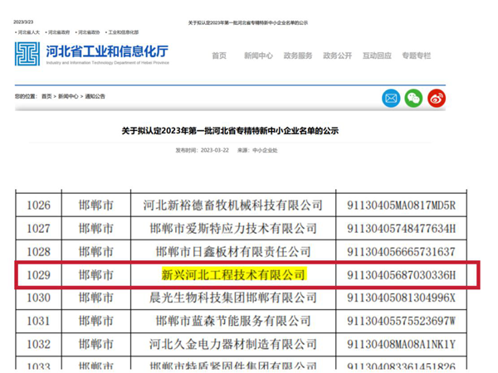498x373 pixels.
Task: Follow the 河北省政府 top link
Action: point(58,32)
